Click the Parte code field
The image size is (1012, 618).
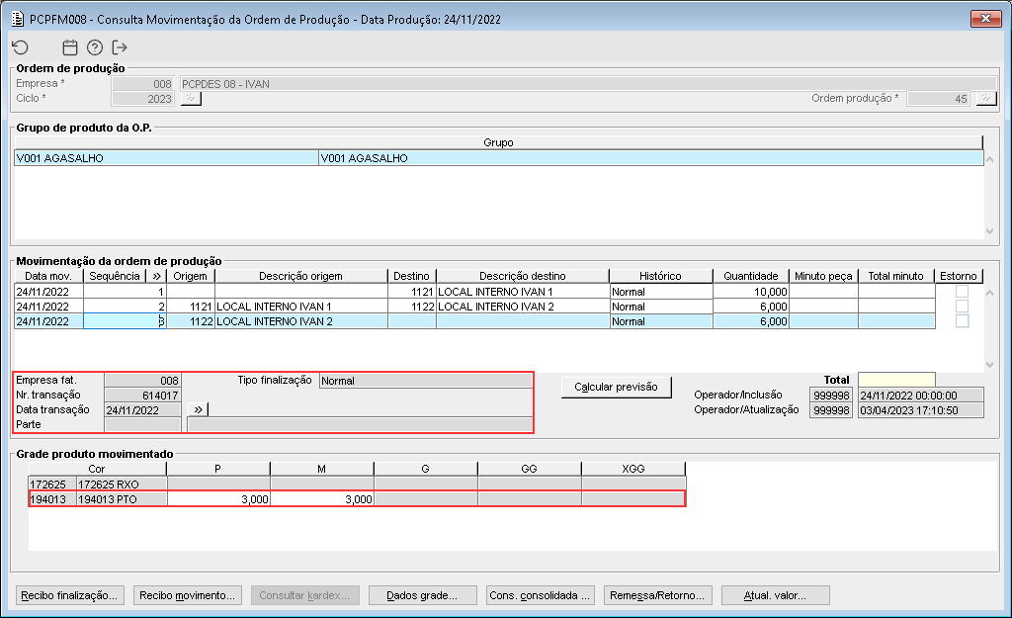(142, 425)
